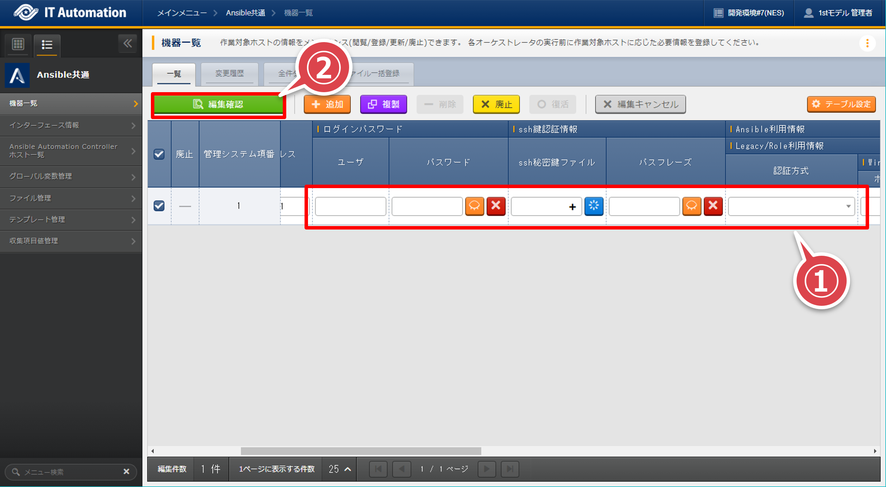Switch to 変更履歴 tab
This screenshot has height=487, width=886.
pyautogui.click(x=229, y=74)
